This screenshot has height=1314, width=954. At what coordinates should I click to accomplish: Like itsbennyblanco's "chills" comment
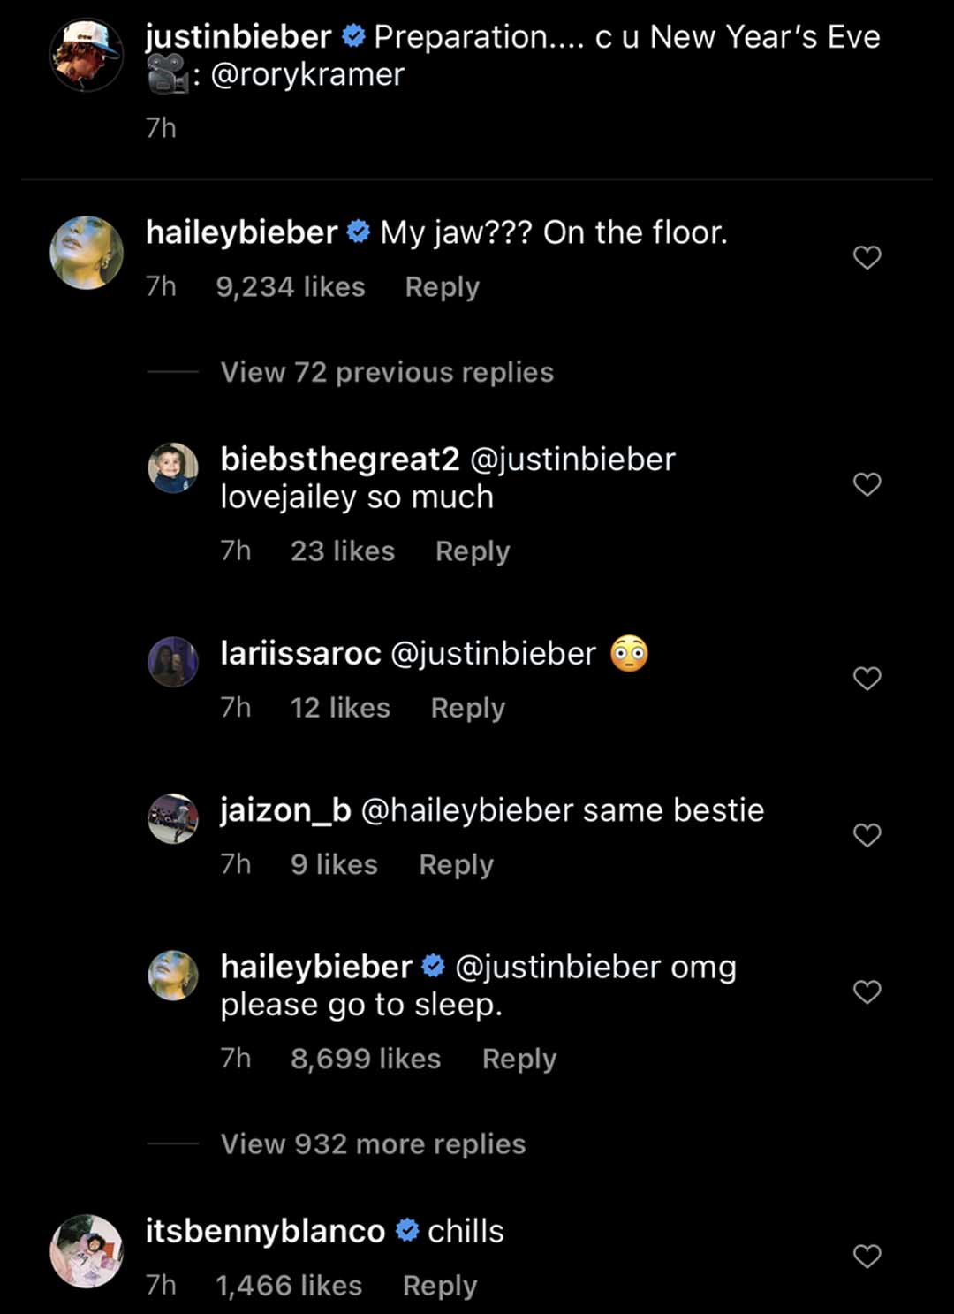[867, 1256]
